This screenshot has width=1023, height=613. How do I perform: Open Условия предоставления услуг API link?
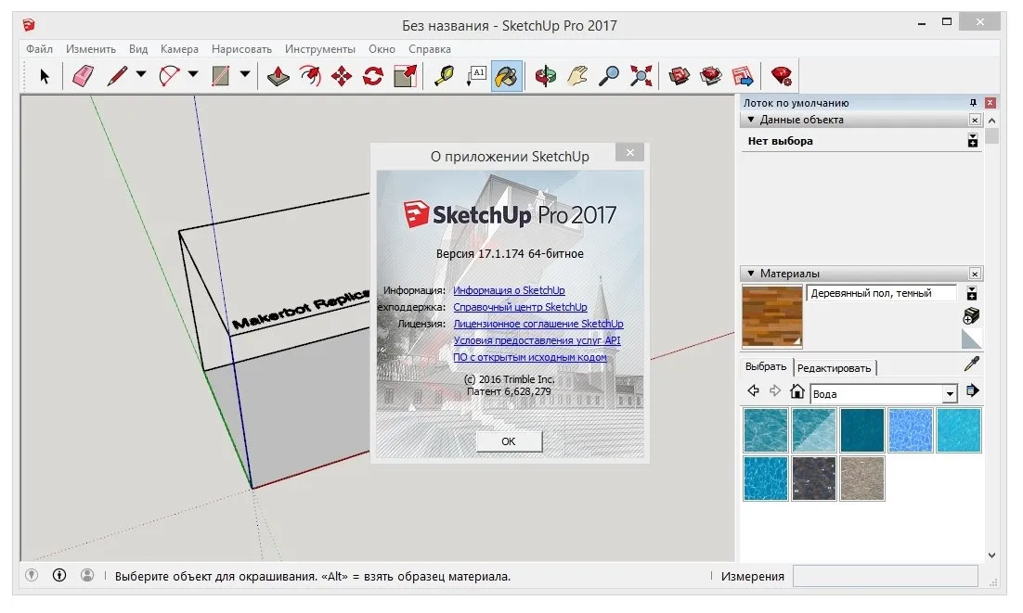[537, 340]
